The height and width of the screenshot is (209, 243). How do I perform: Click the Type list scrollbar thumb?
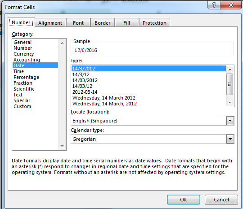click(x=230, y=84)
